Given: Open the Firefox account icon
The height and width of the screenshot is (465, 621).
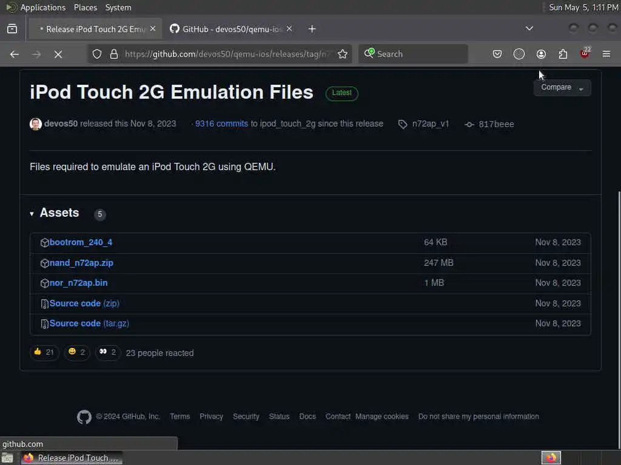Looking at the screenshot, I should pyautogui.click(x=541, y=54).
